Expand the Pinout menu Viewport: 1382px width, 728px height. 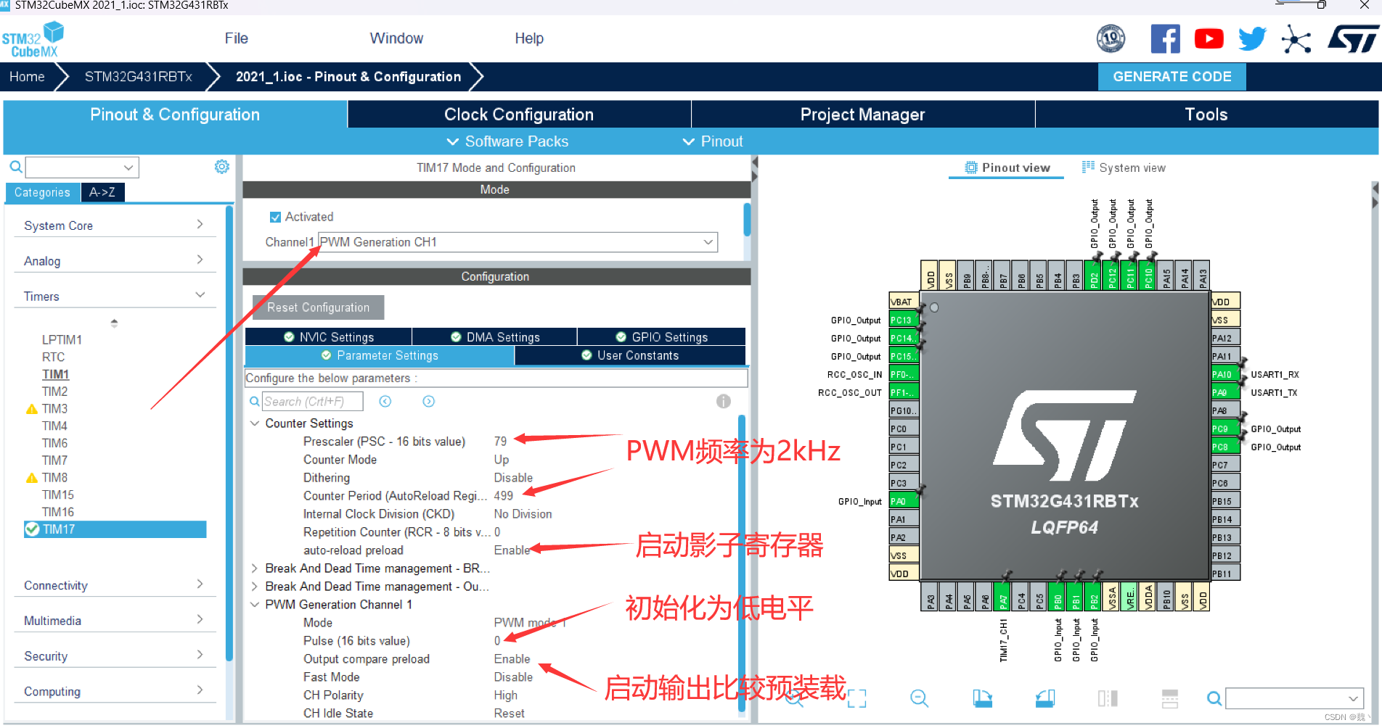coord(713,141)
